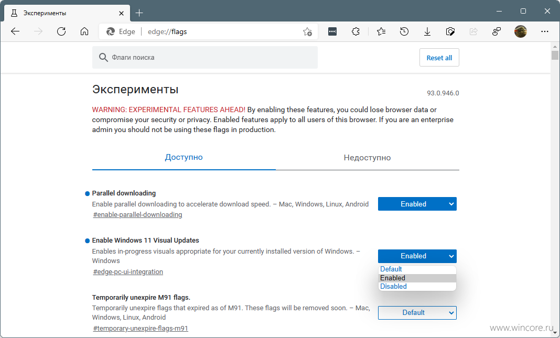The width and height of the screenshot is (560, 338).
Task: Click the Эксперименты page heading
Action: pyautogui.click(x=135, y=89)
